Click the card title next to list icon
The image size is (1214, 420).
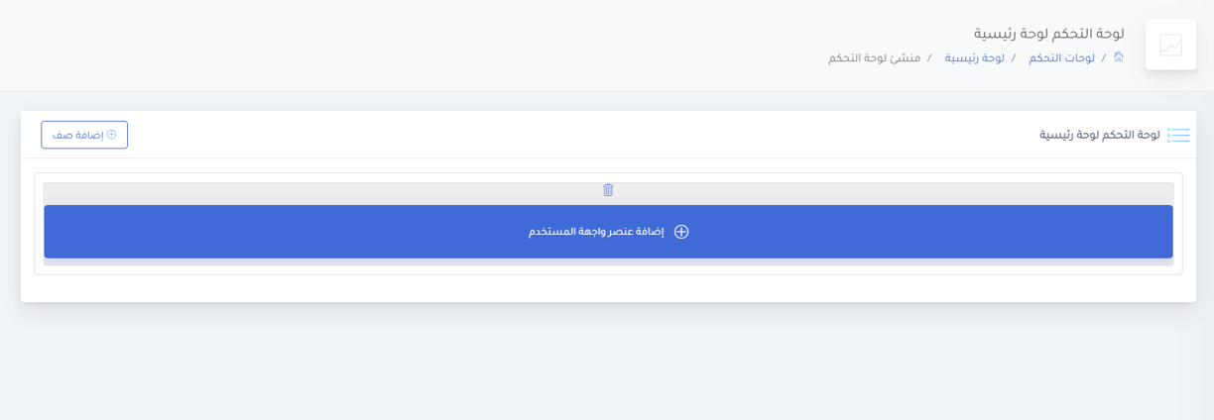[1100, 135]
